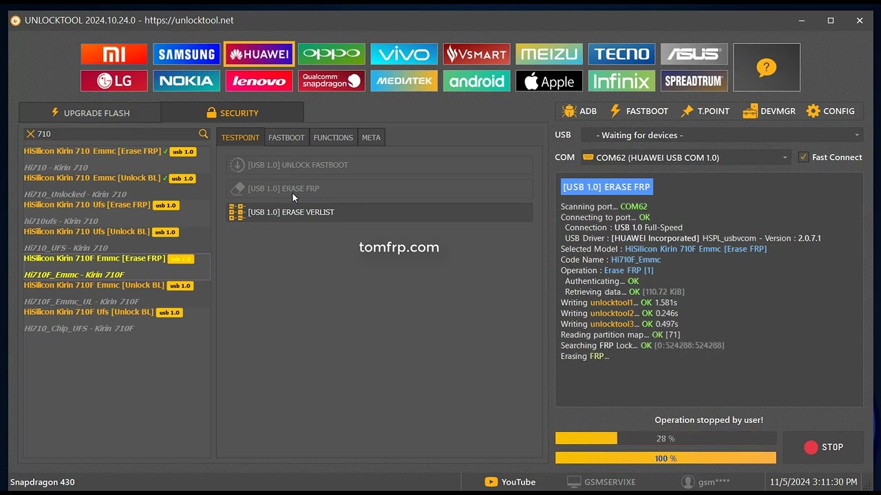Expand the USB devices dropdown
The height and width of the screenshot is (495, 881).
click(x=722, y=135)
